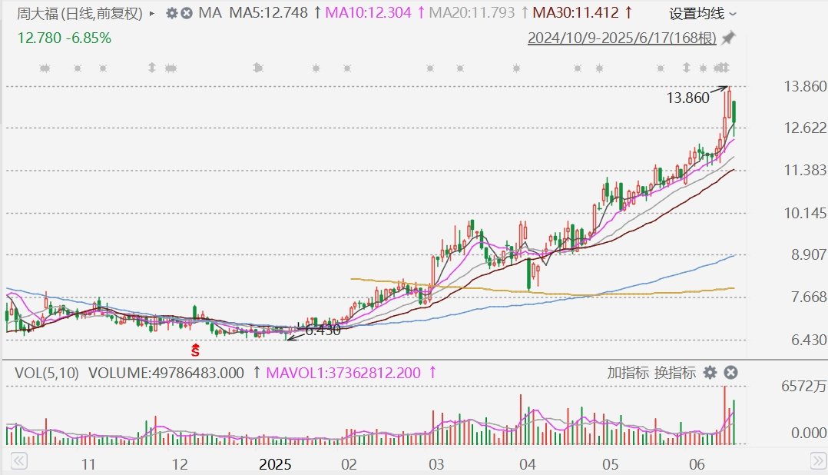The width and height of the screenshot is (828, 475).
Task: Click the 6.430 low price marker
Action: pyautogui.click(x=323, y=331)
